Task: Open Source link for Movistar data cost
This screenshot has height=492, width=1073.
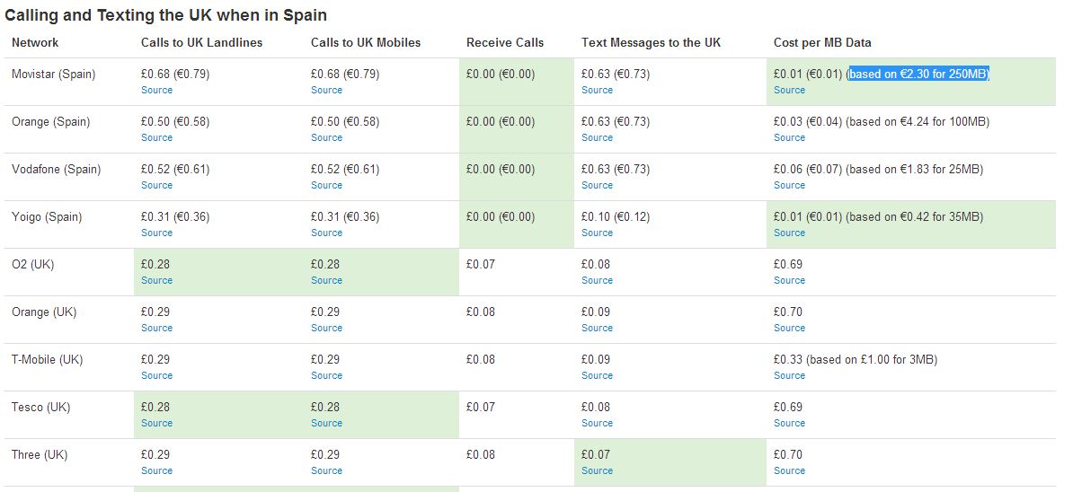Action: (x=789, y=90)
